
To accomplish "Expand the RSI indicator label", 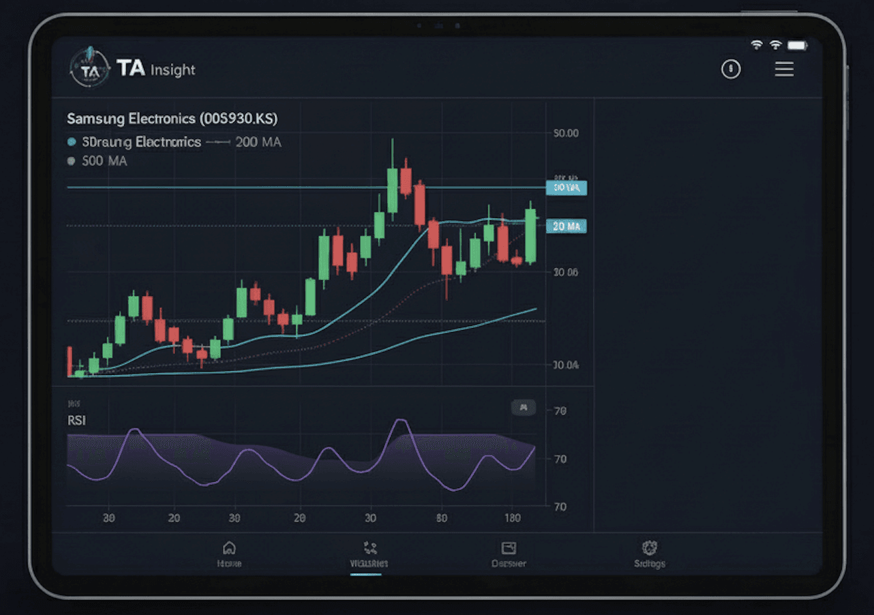I will [x=76, y=421].
